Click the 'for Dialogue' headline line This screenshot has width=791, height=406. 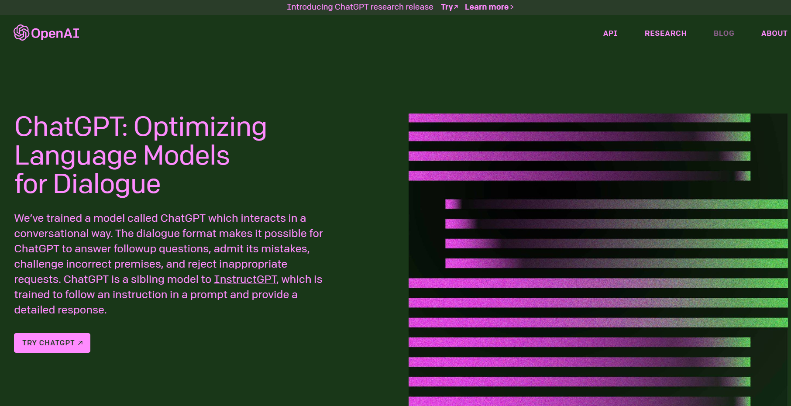tap(87, 184)
